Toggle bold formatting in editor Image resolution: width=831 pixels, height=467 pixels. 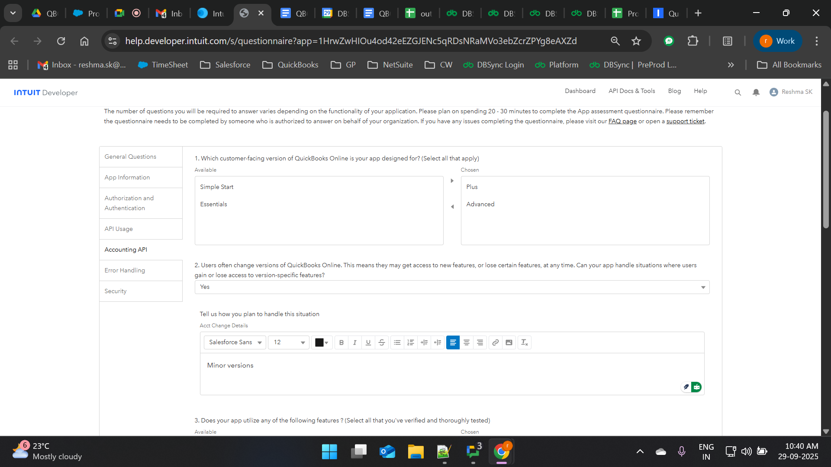[x=341, y=342]
